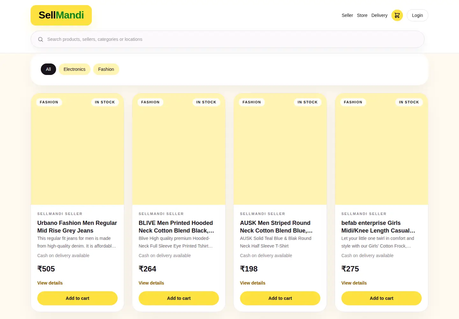Open AUSK striped t-shirt product image
Viewport: 459px width, 319px height.
pos(280,149)
